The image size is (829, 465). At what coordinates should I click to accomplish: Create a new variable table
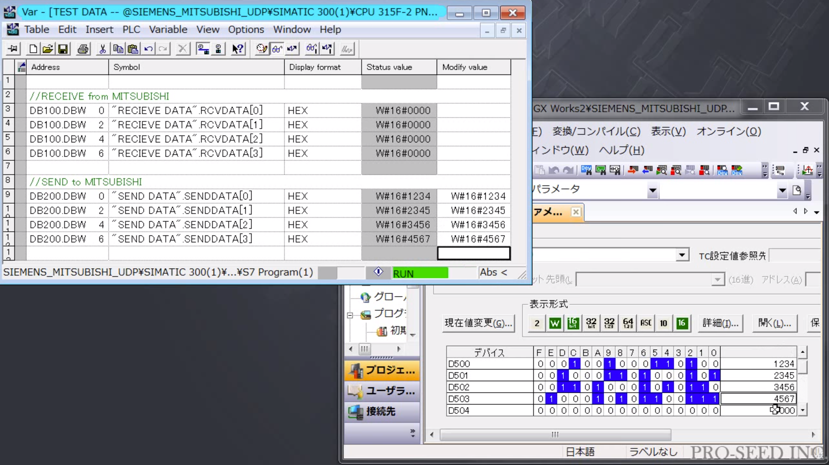(x=33, y=49)
